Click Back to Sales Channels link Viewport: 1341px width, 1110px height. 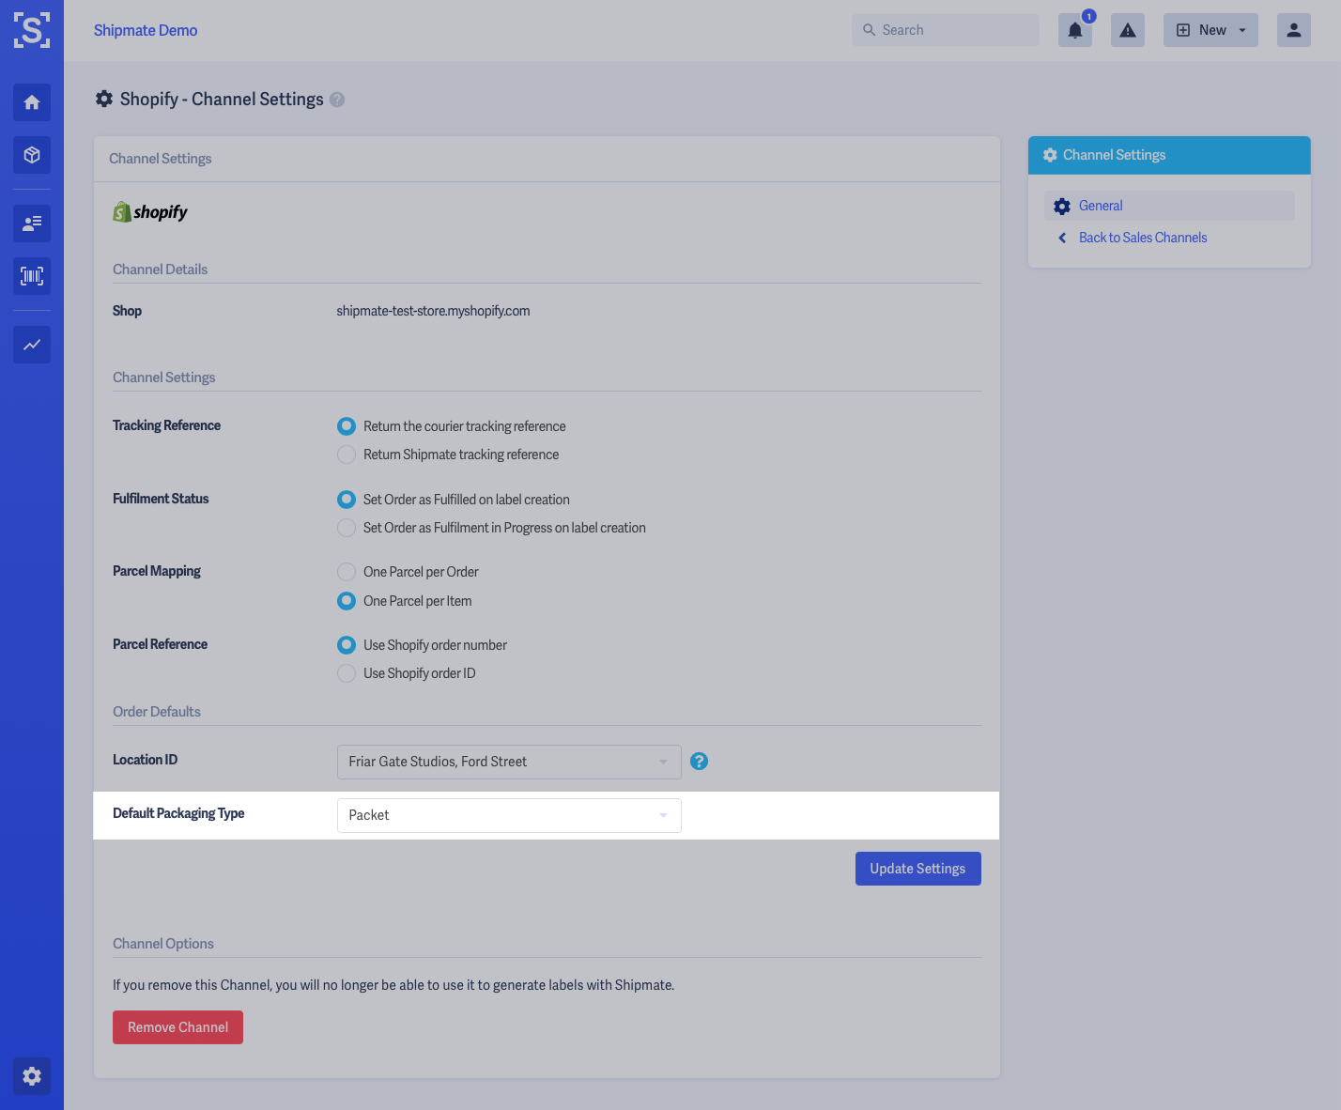tap(1143, 238)
